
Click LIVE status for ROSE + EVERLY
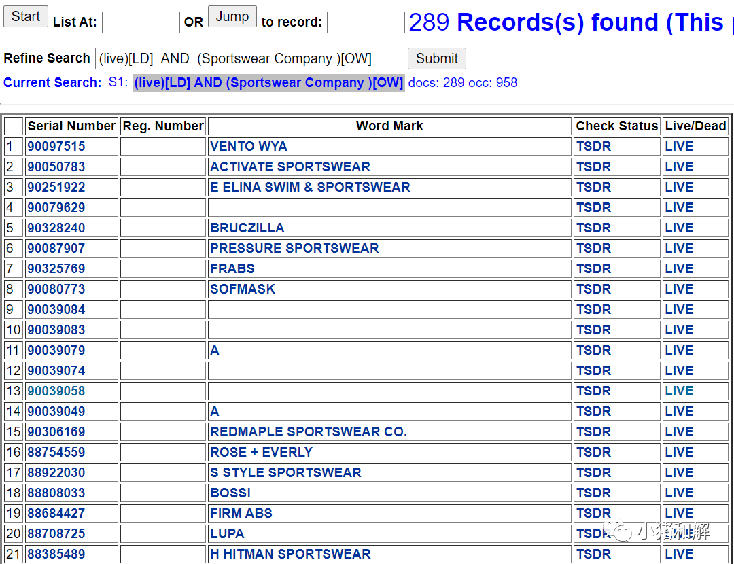tap(679, 452)
